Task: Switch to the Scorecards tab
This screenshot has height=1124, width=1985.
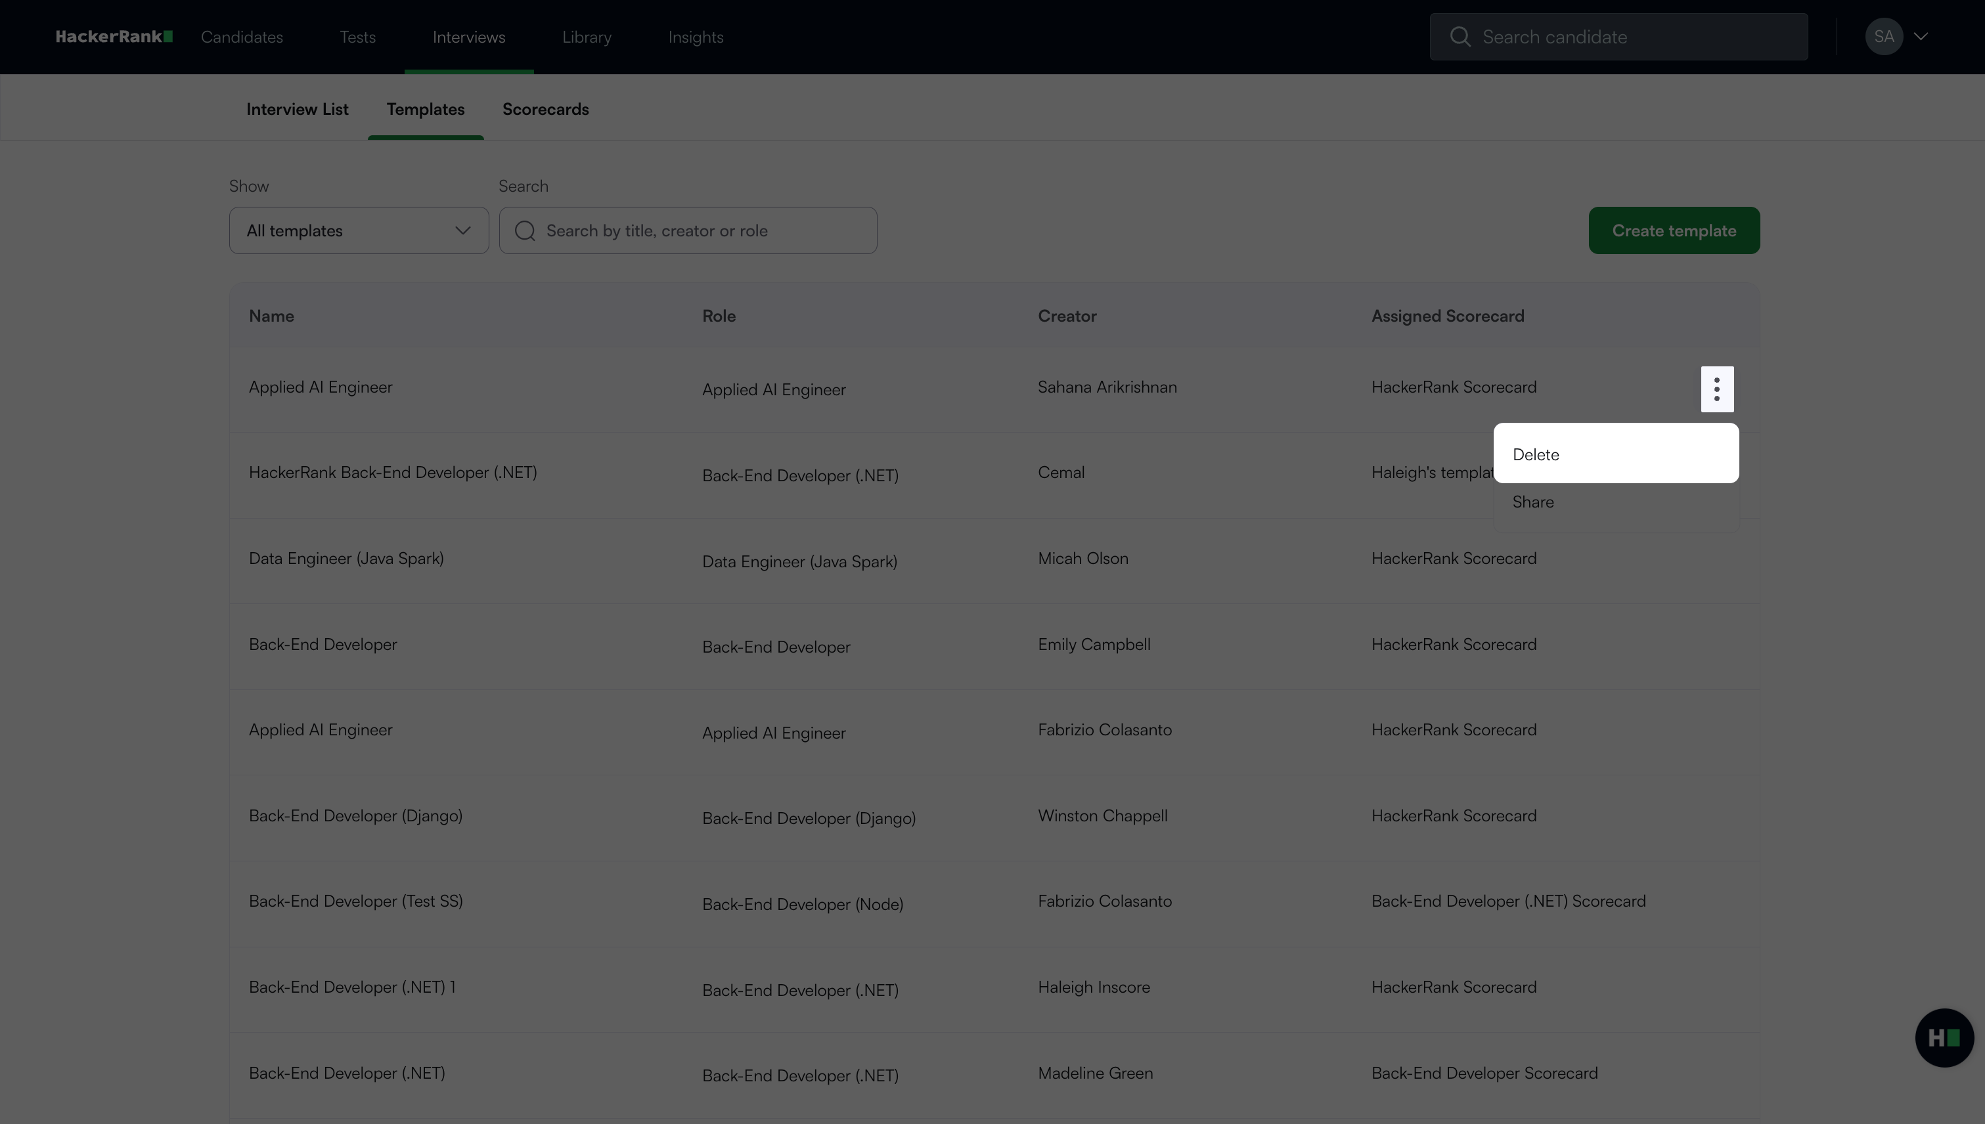Action: pyautogui.click(x=545, y=110)
